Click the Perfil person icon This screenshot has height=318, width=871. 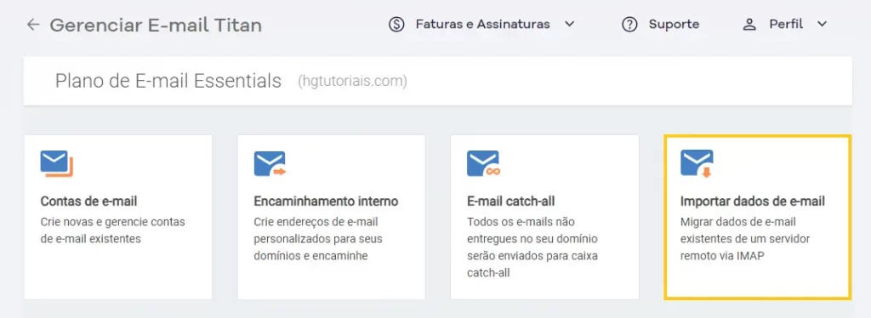pos(750,25)
